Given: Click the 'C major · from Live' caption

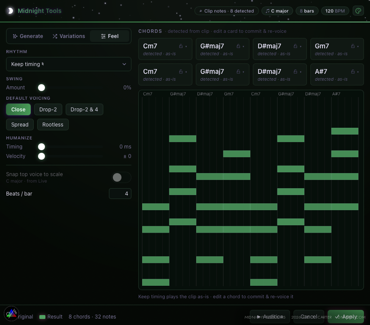Looking at the screenshot, I should pos(26,181).
